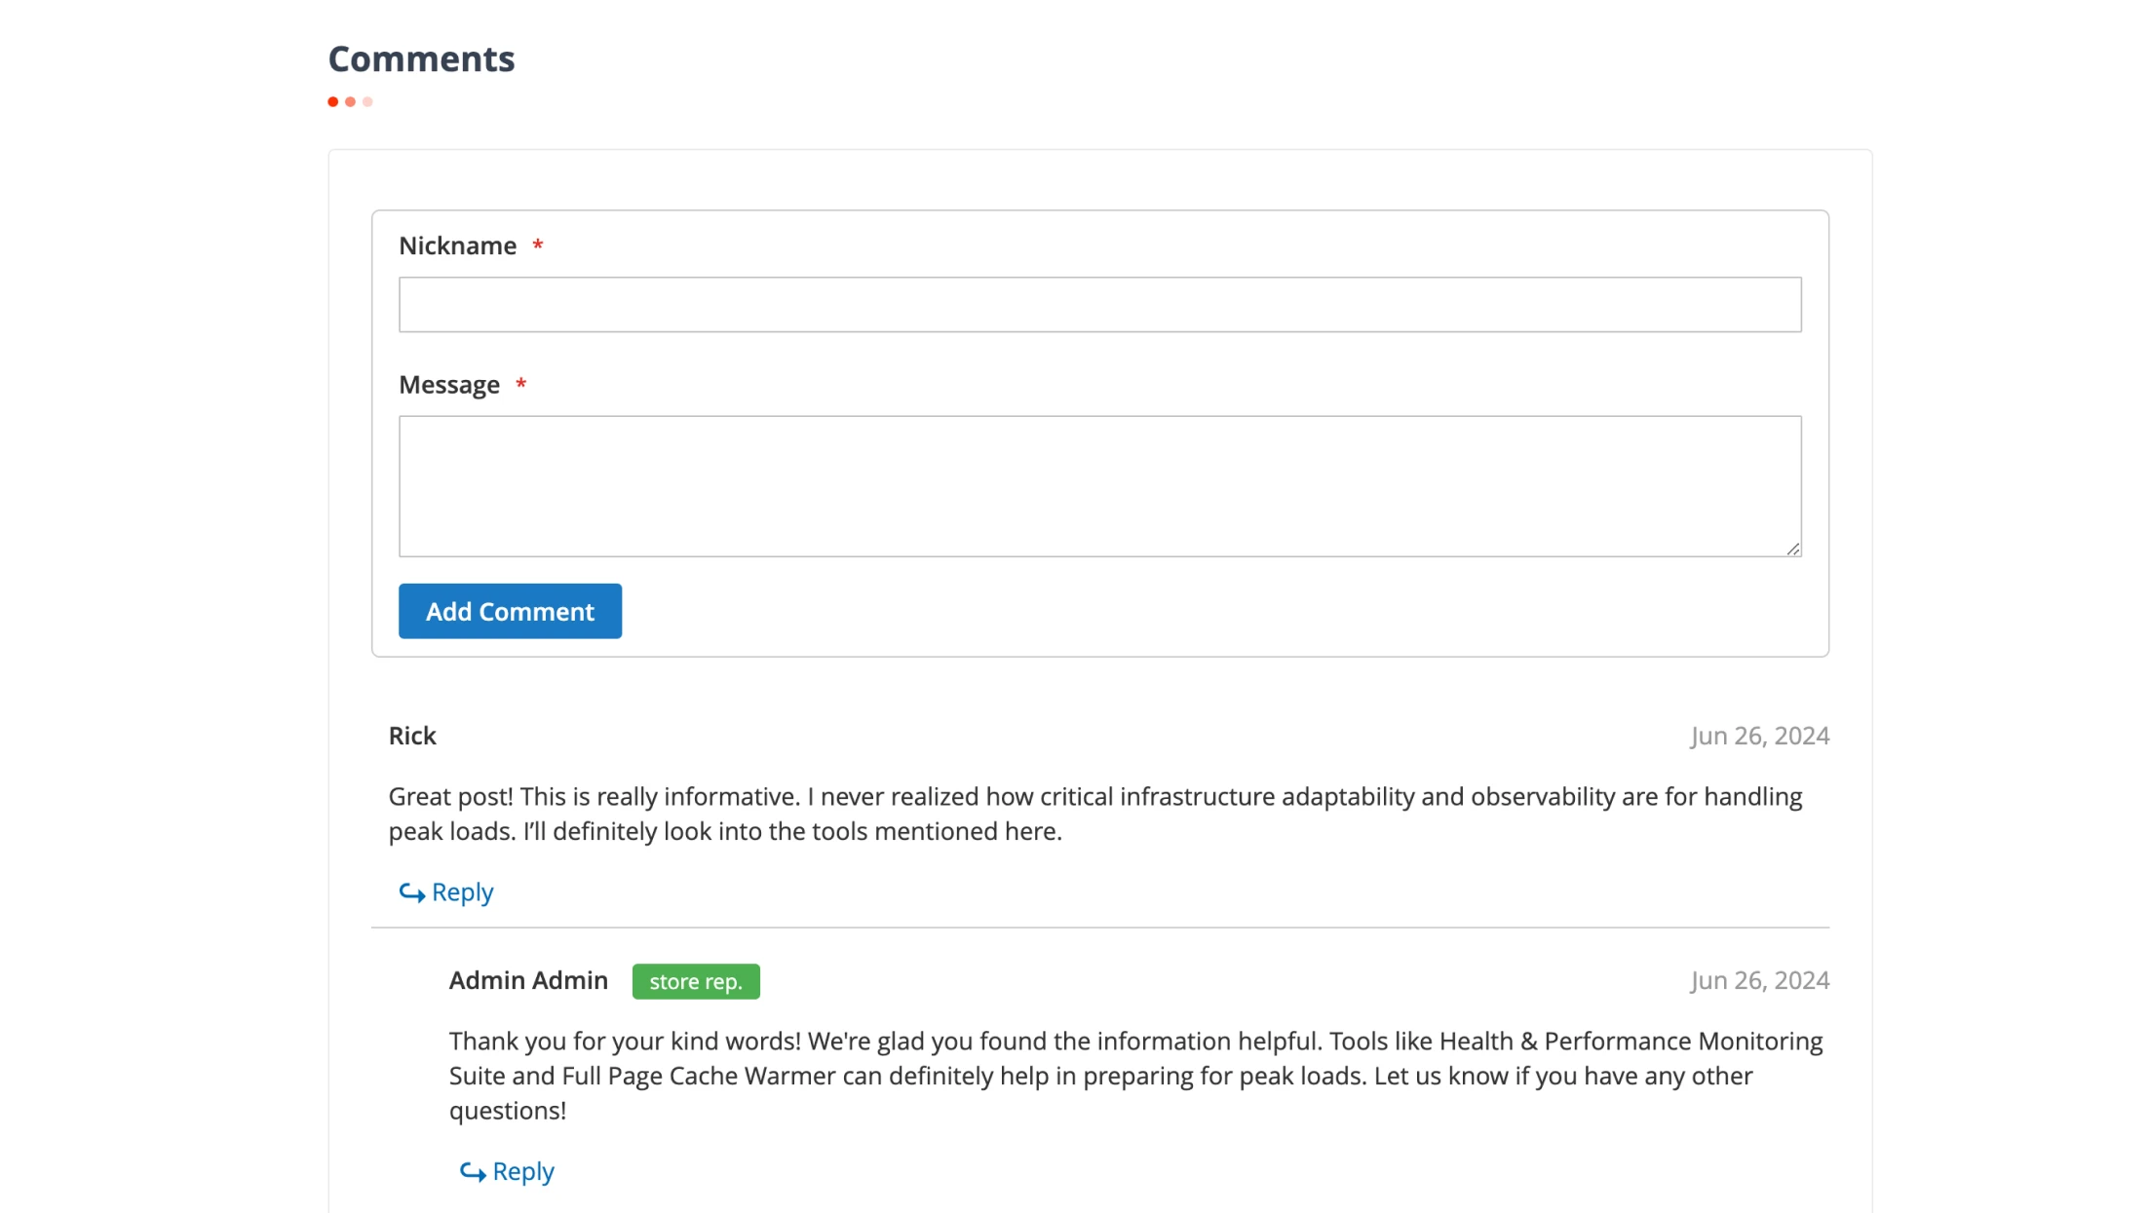This screenshot has height=1213, width=2149.
Task: Click the Comments section heading
Action: click(422, 58)
